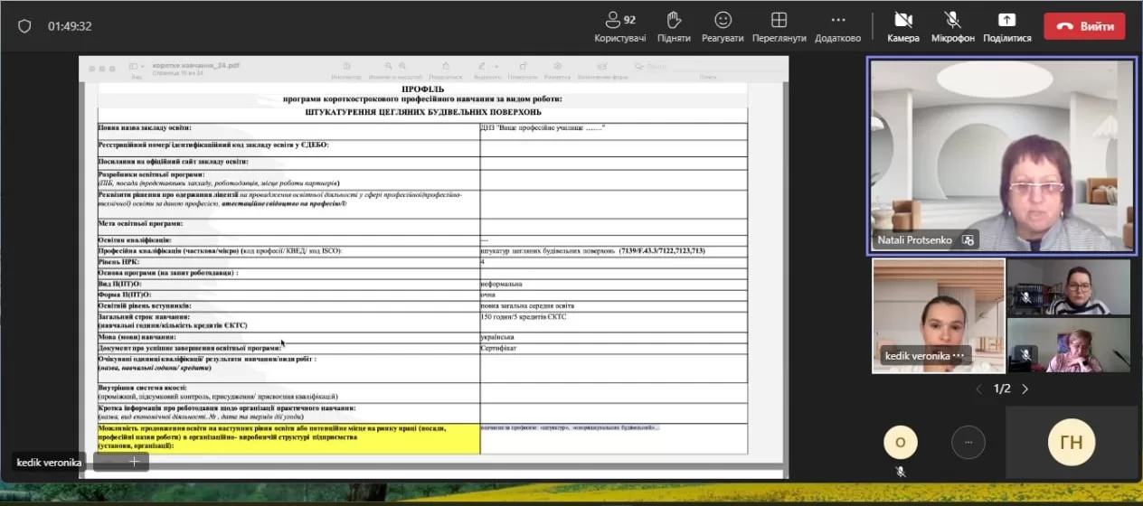Screen dimensions: 1143x506
Task: Go to next page of participant videos
Action: 1025,389
